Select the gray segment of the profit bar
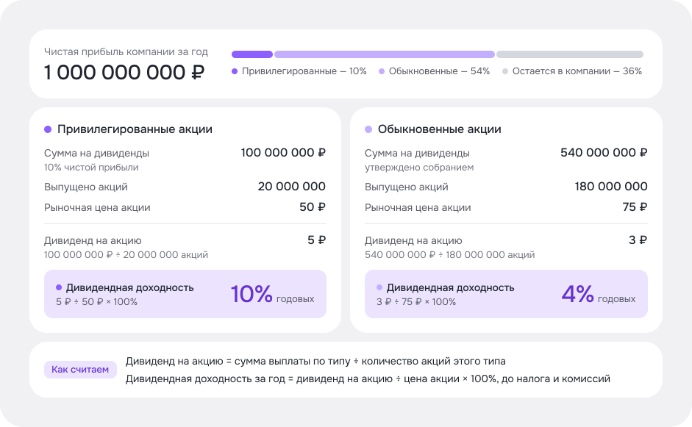The height and width of the screenshot is (427, 692). tap(570, 54)
